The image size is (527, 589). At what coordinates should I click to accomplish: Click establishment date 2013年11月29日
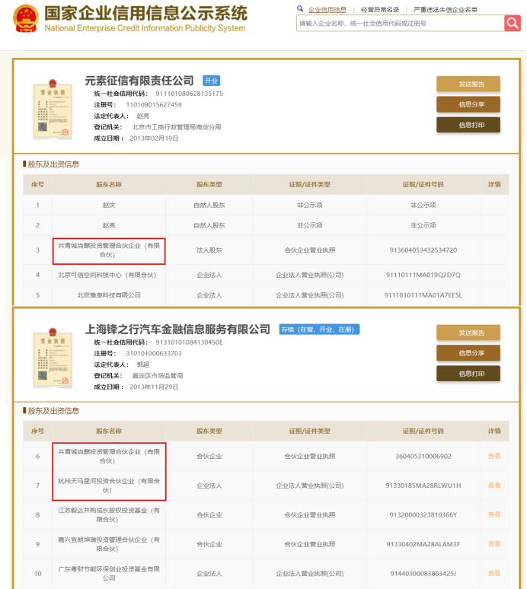coord(154,387)
